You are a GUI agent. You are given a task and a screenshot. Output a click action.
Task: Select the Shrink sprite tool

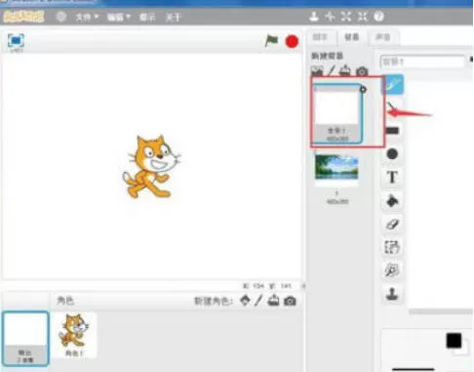point(362,17)
